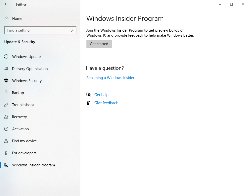
Task: Click the Windows Insider Program ninja-cat icon
Action: [6, 165]
